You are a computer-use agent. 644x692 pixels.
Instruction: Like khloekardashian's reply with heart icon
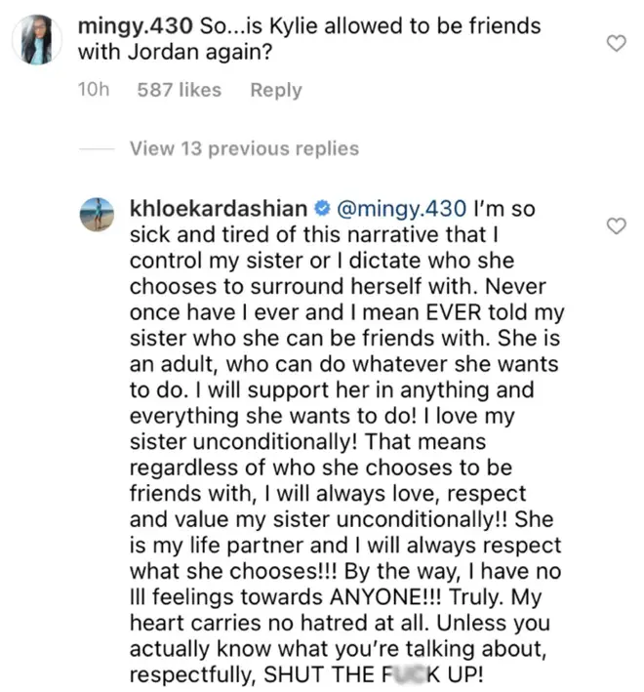617,226
